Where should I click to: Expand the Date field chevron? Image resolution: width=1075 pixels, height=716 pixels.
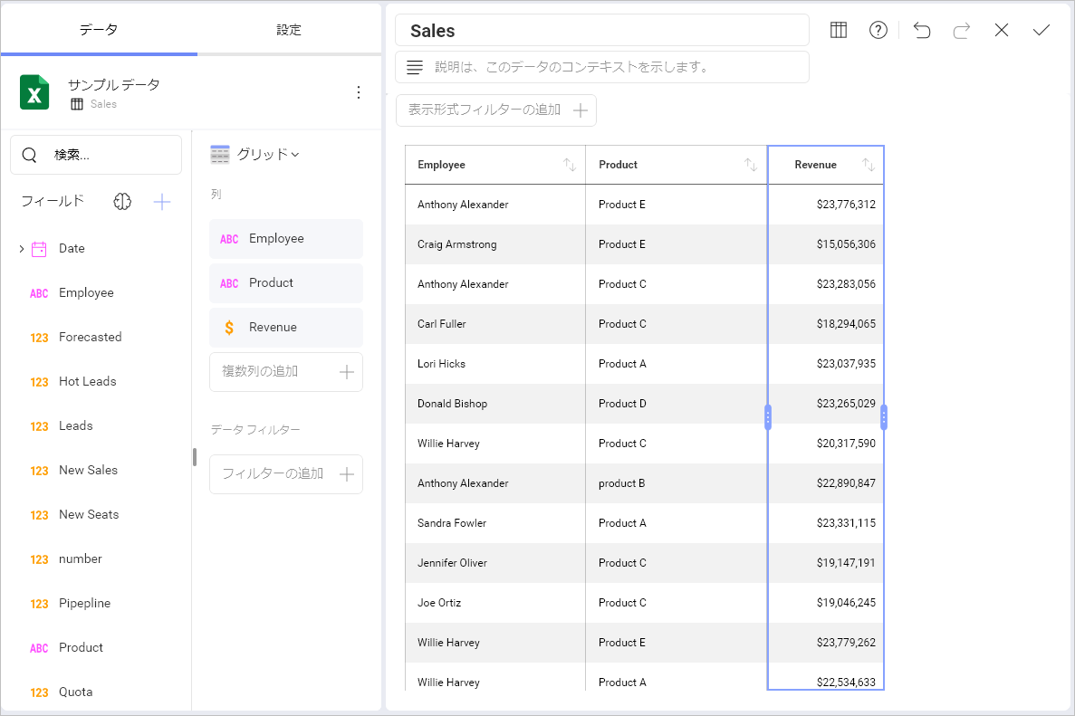tap(21, 249)
